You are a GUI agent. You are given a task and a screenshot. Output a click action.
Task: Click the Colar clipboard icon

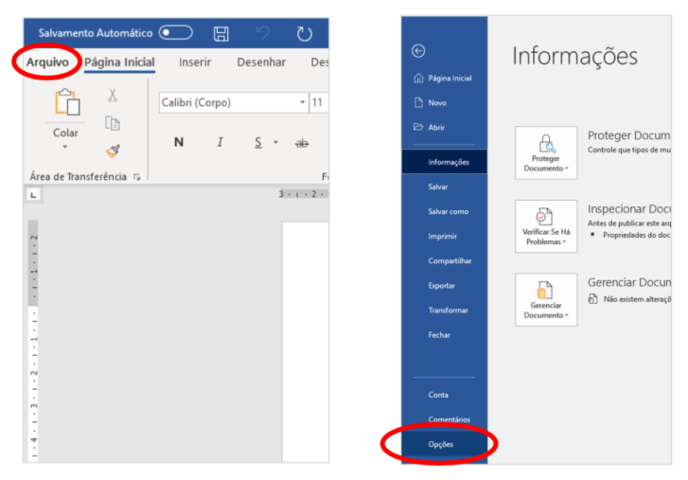tap(66, 102)
